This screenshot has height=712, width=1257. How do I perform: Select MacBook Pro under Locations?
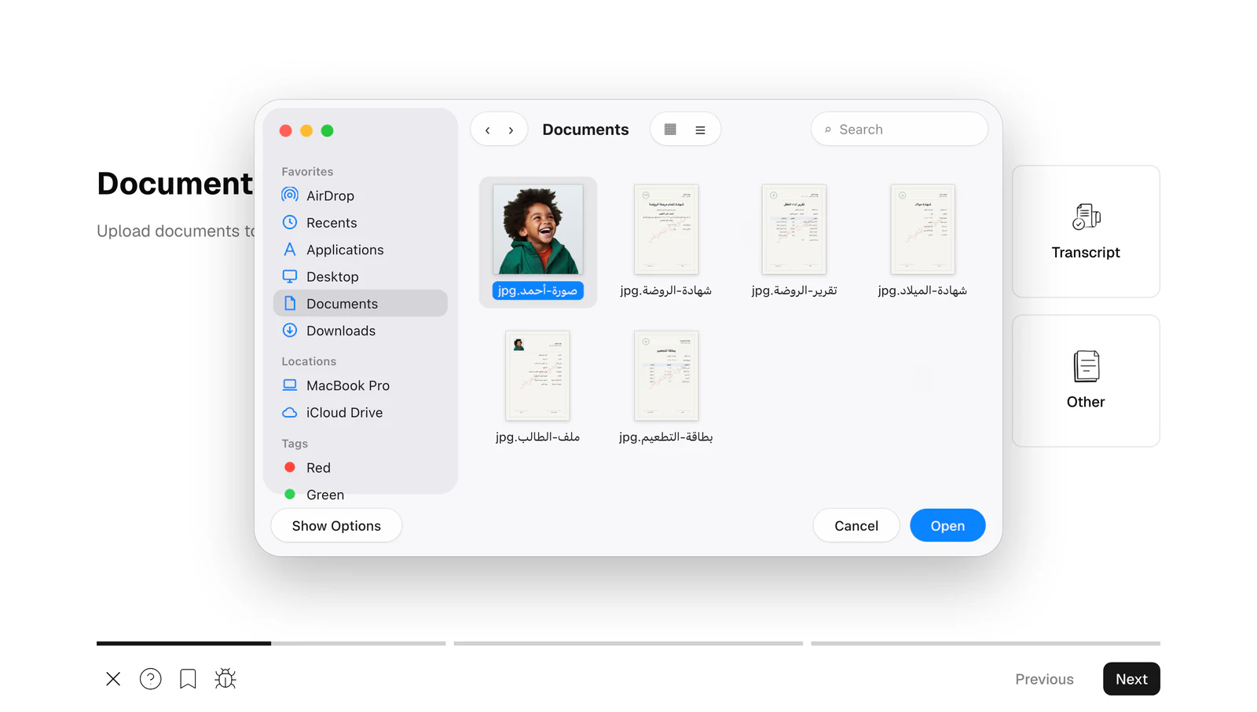click(x=360, y=385)
